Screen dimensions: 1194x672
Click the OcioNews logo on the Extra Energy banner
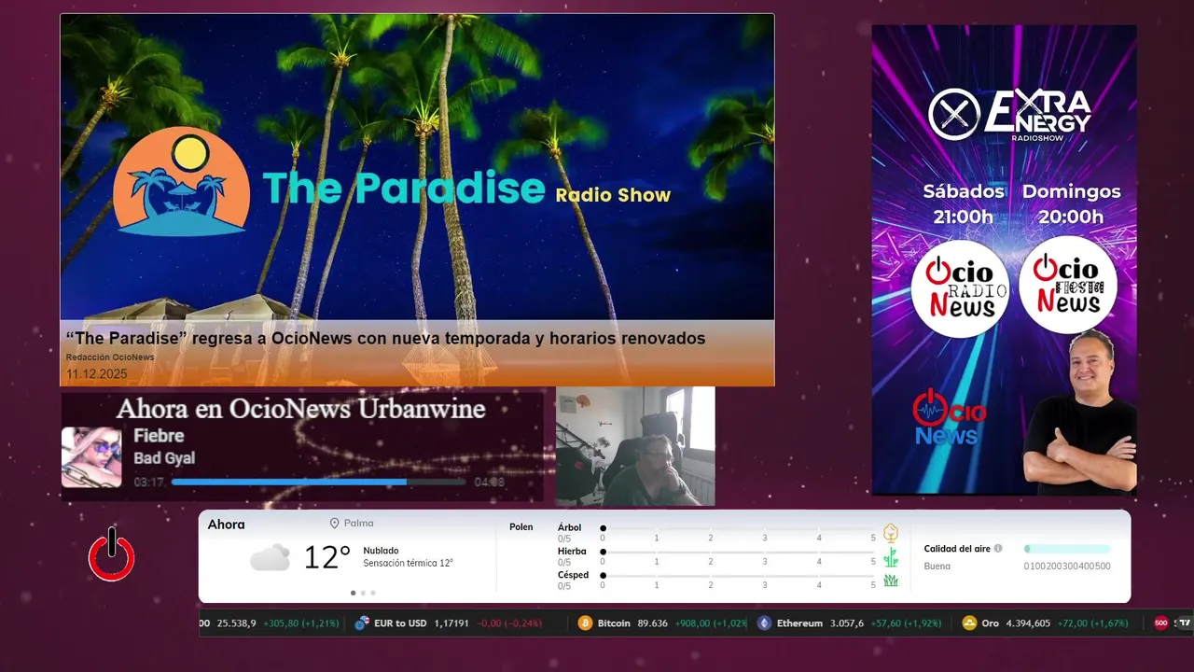949,416
